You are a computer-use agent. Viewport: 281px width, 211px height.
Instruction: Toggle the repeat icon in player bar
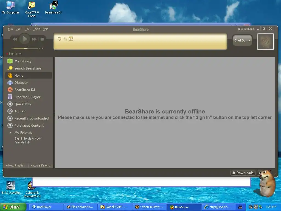click(x=59, y=39)
